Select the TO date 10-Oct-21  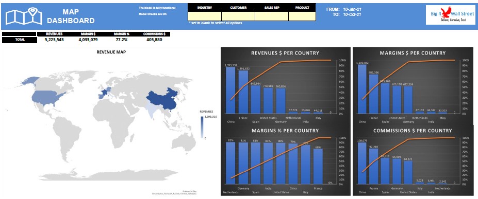point(352,14)
